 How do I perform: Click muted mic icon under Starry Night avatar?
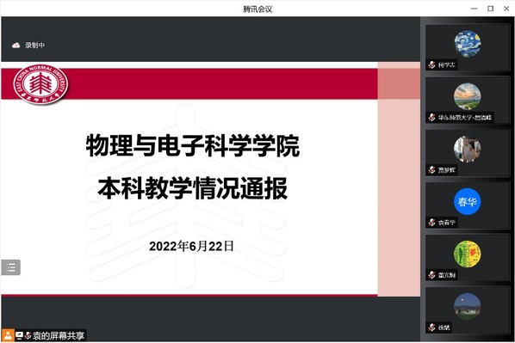click(432, 65)
